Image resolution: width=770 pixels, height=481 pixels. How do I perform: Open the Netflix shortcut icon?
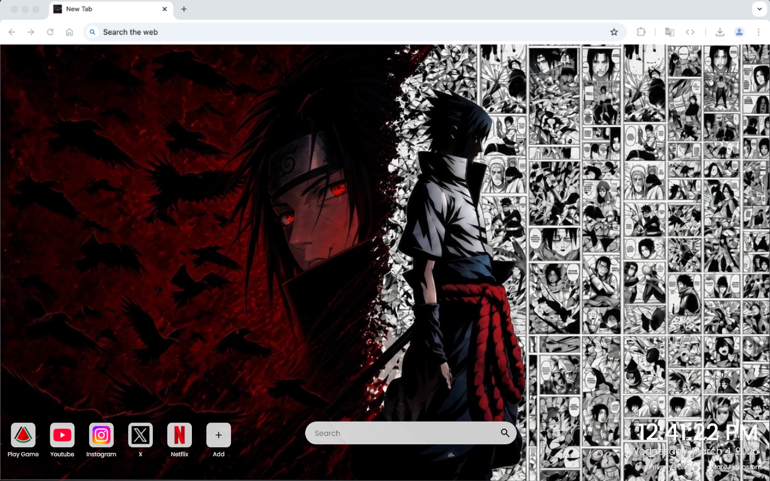point(179,435)
